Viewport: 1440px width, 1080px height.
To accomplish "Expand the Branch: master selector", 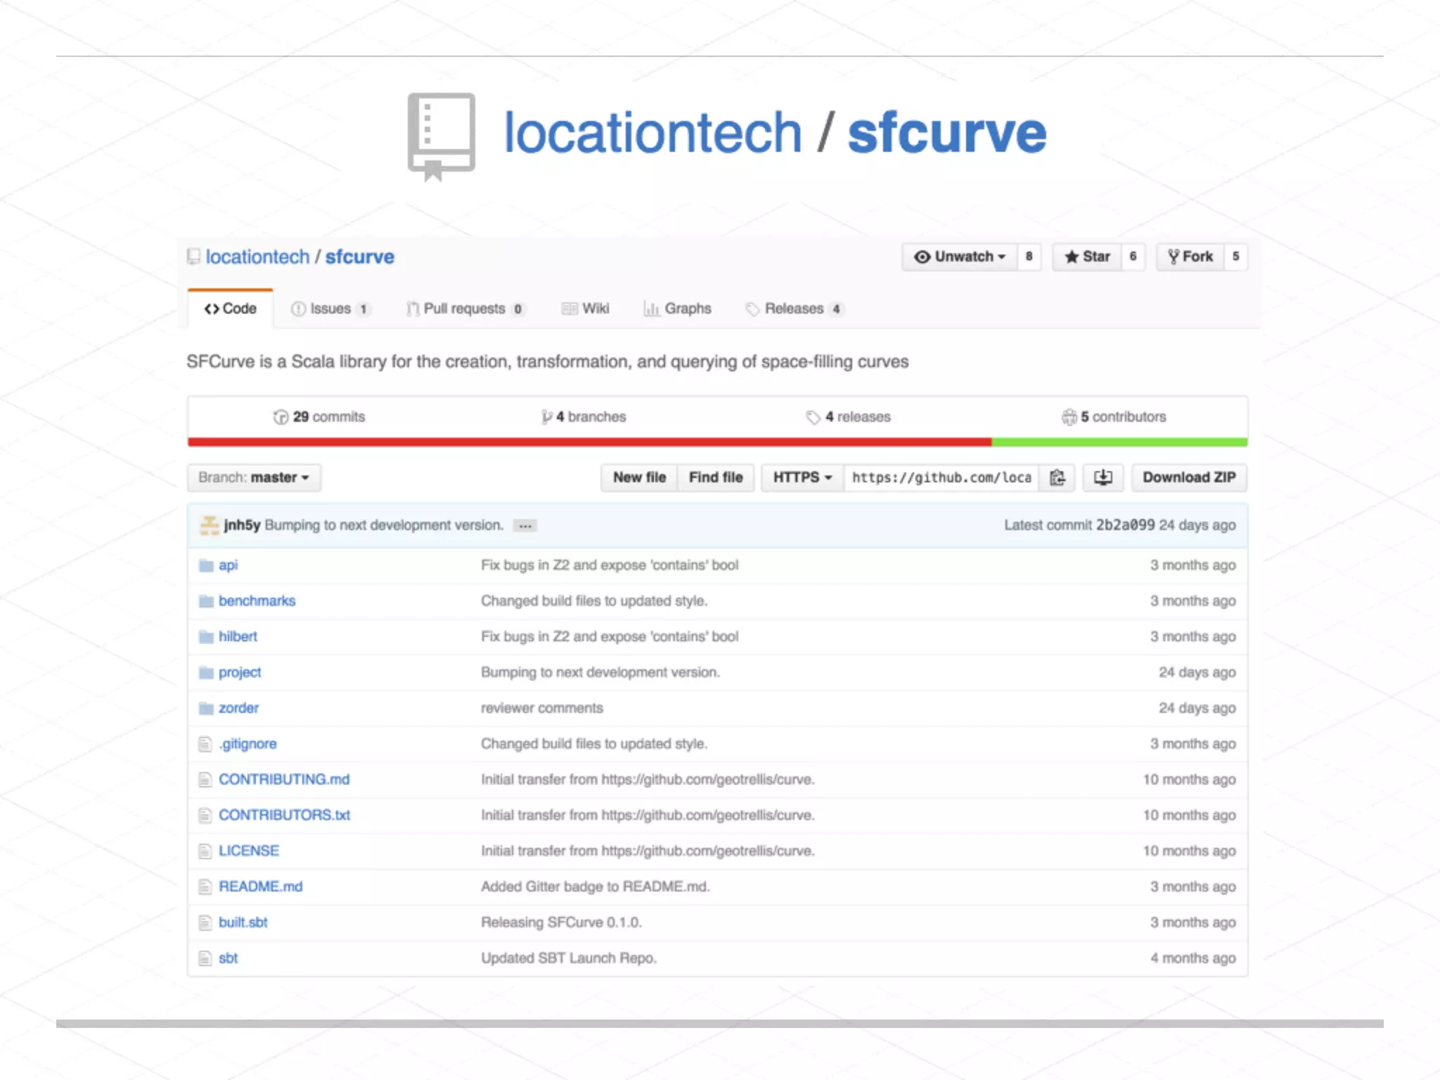I will 254,477.
